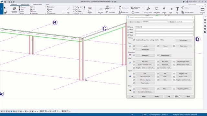Add a Revision mark
The width and height of the screenshot is (207, 116).
tap(136, 8)
